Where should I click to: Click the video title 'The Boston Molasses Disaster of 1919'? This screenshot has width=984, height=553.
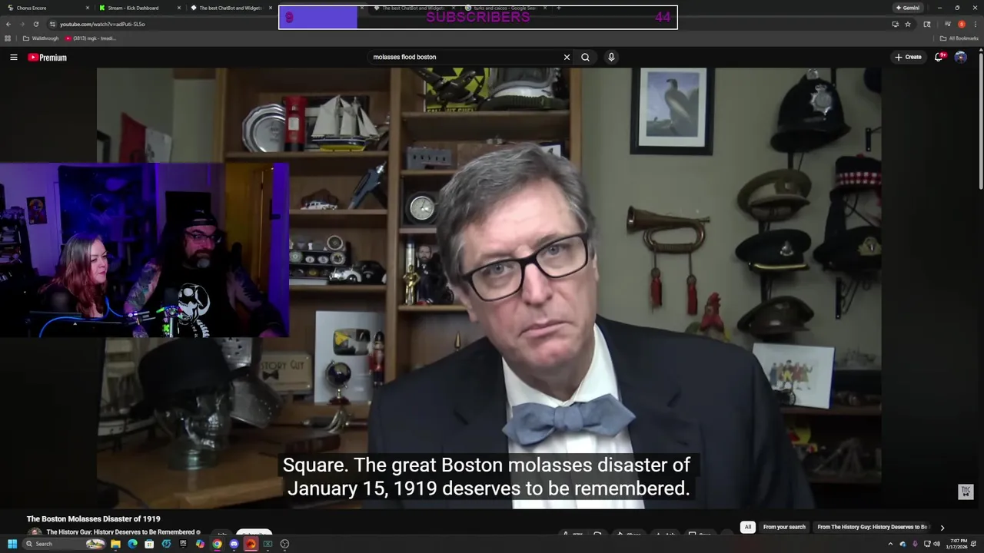[94, 519]
